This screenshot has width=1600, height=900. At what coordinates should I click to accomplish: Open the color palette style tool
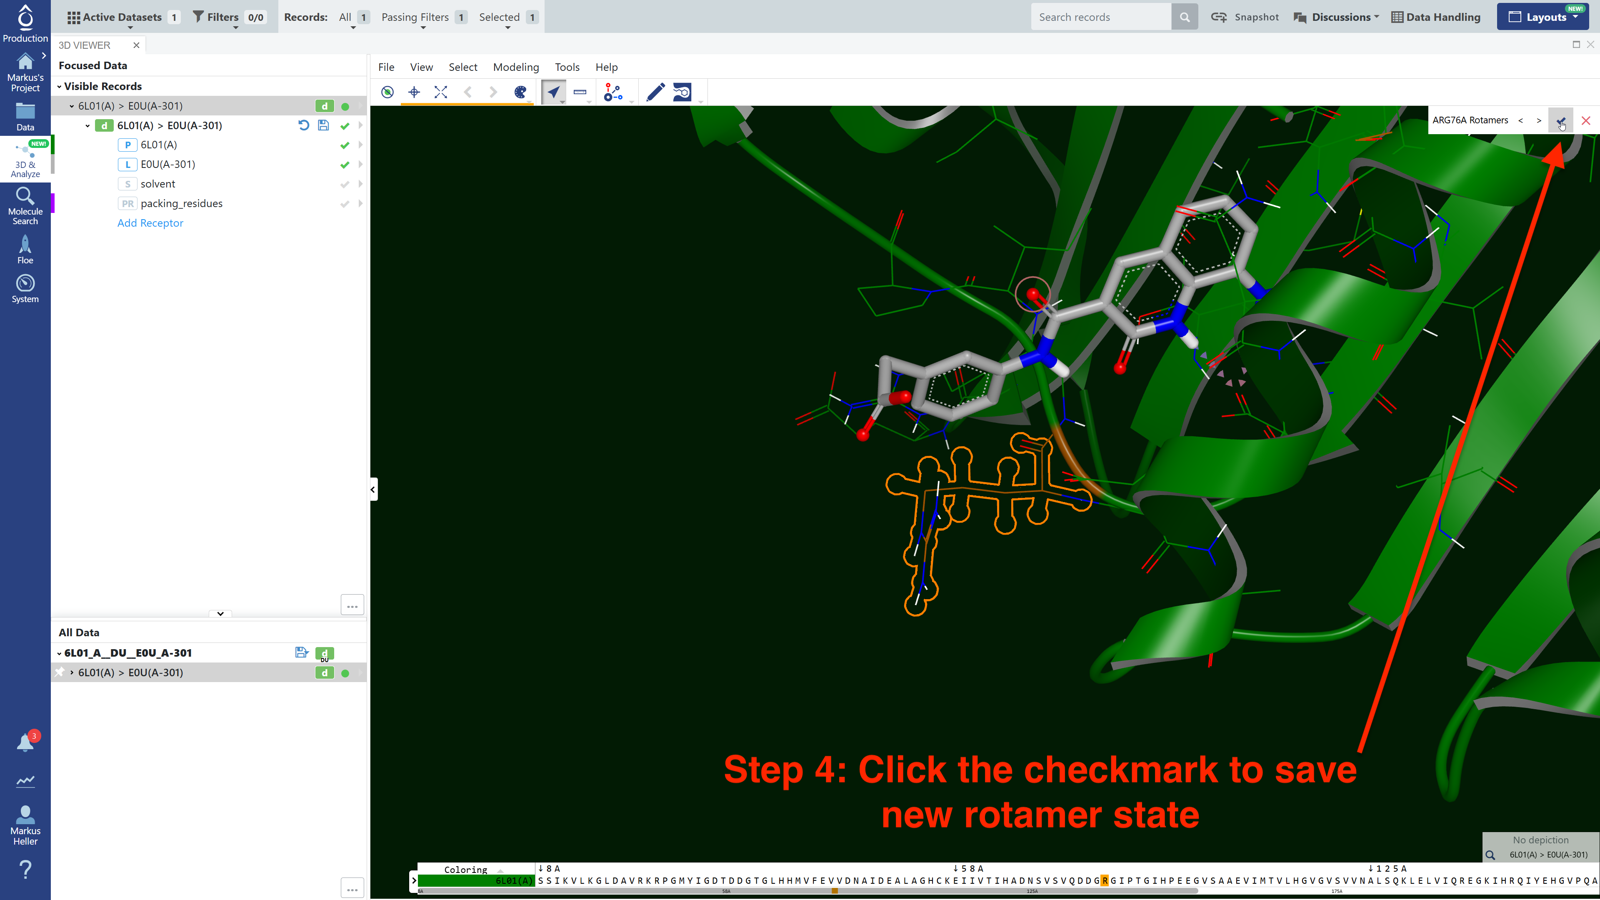pyautogui.click(x=520, y=92)
